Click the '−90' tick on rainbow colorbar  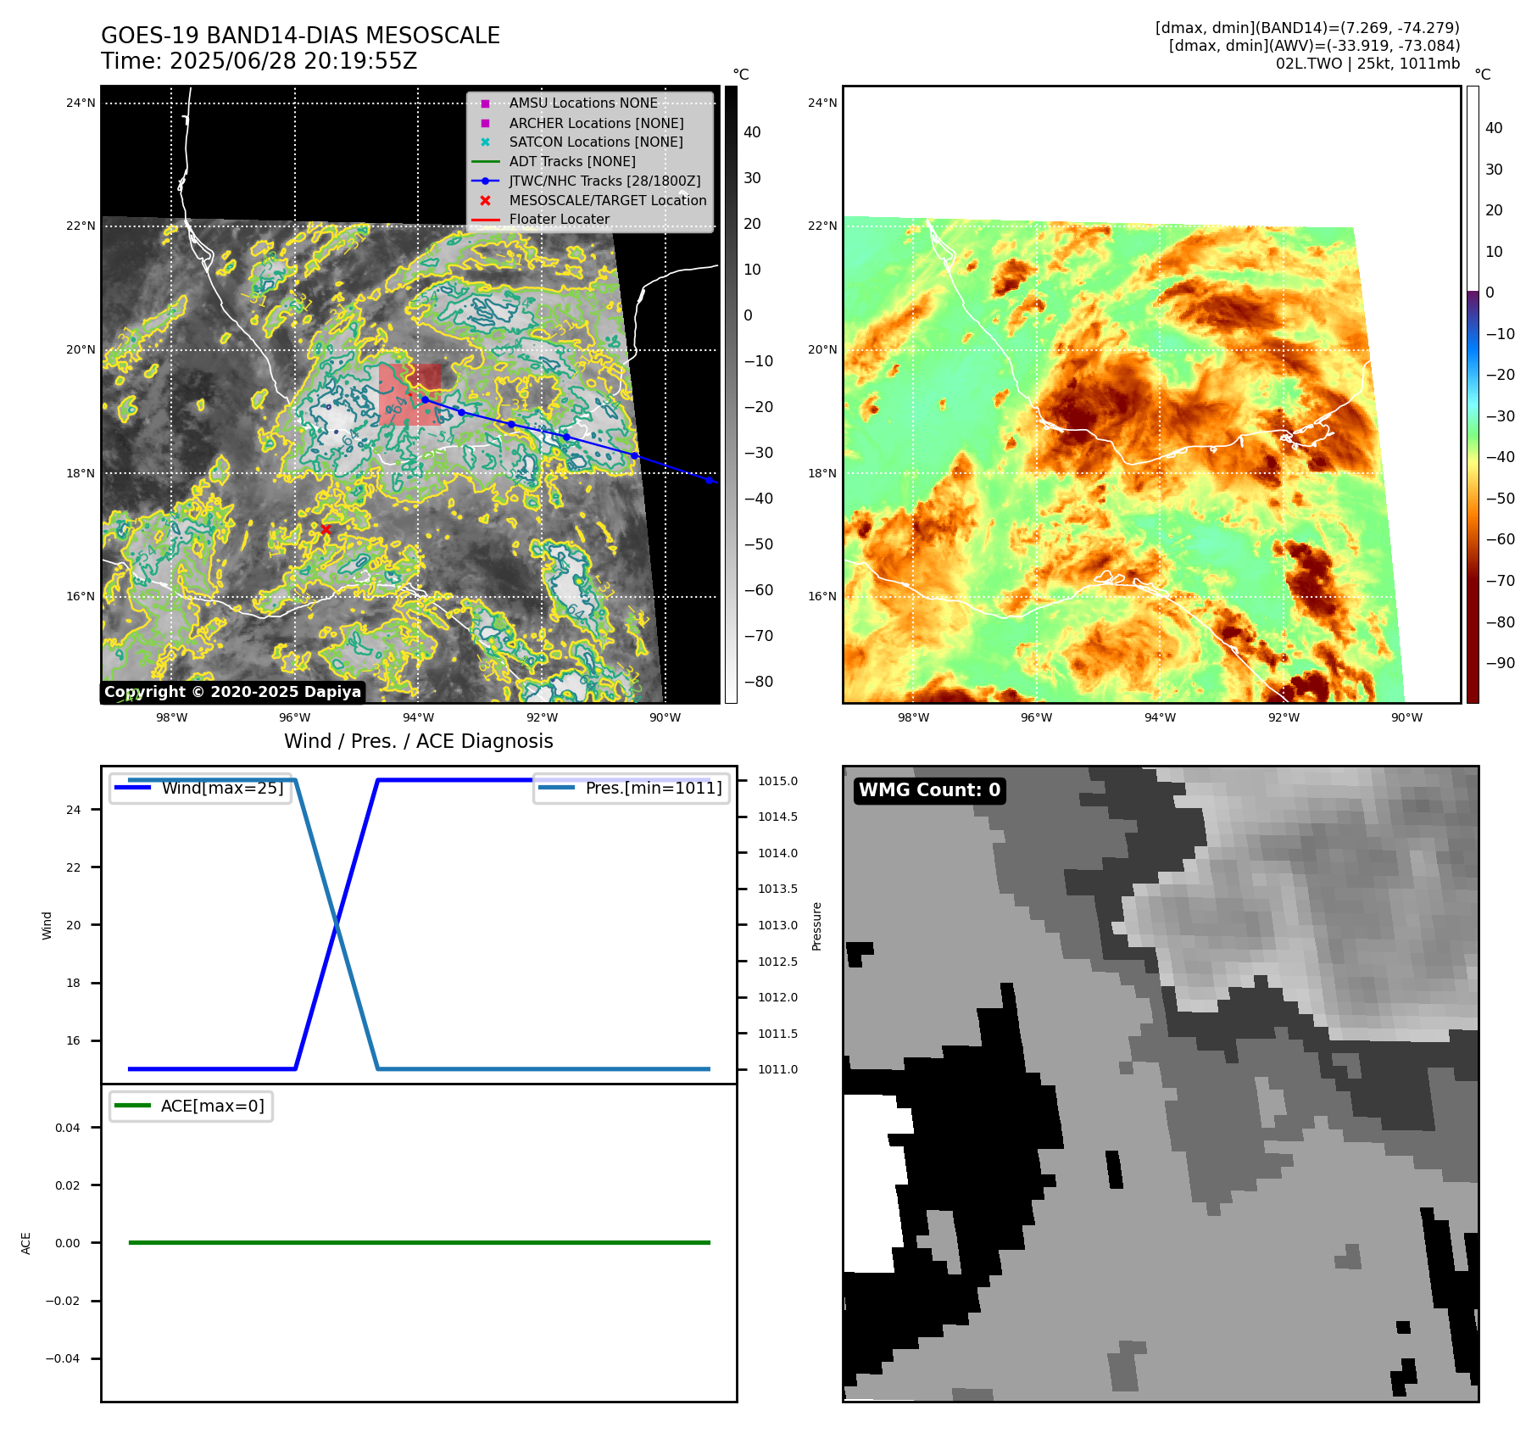[1500, 663]
